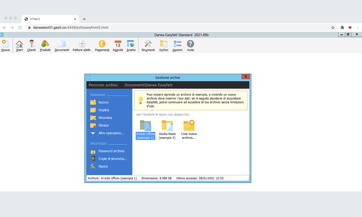Click the Pagamenti euro icon
The image size is (362, 217).
[x=102, y=45]
